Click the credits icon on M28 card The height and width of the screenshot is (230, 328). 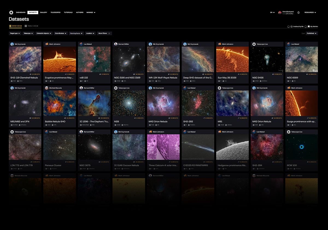(135, 118)
